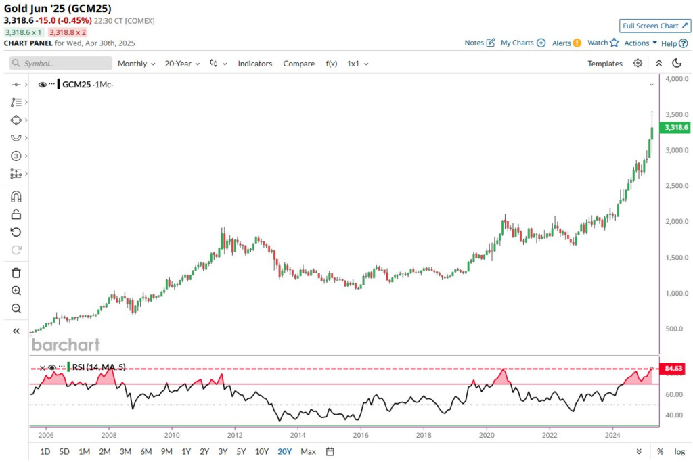The height and width of the screenshot is (462, 693).
Task: Open the Indicators menu
Action: [254, 64]
